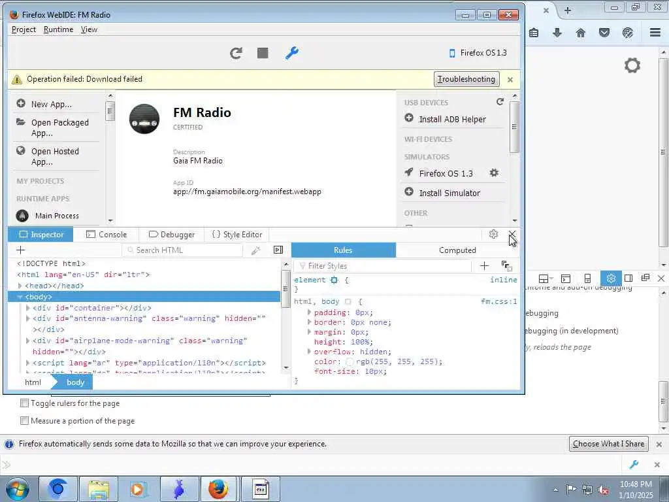This screenshot has height=502, width=669.
Task: Open the Pocket icon in Firefox browser toolbar
Action: click(x=604, y=33)
